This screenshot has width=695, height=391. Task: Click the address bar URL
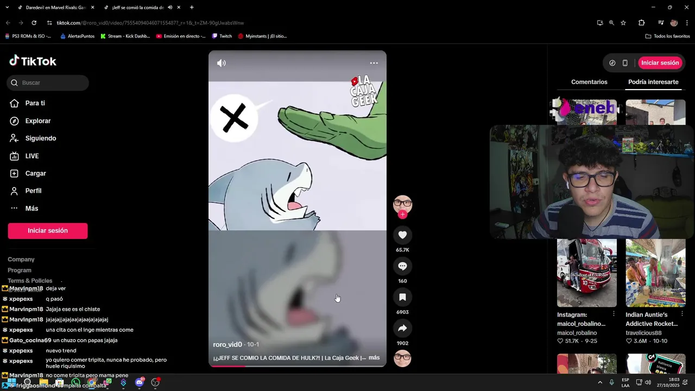(150, 23)
